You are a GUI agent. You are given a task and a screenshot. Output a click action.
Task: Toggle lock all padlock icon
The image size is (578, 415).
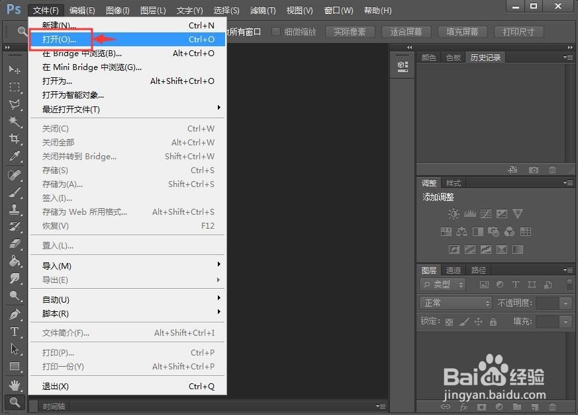[493, 322]
